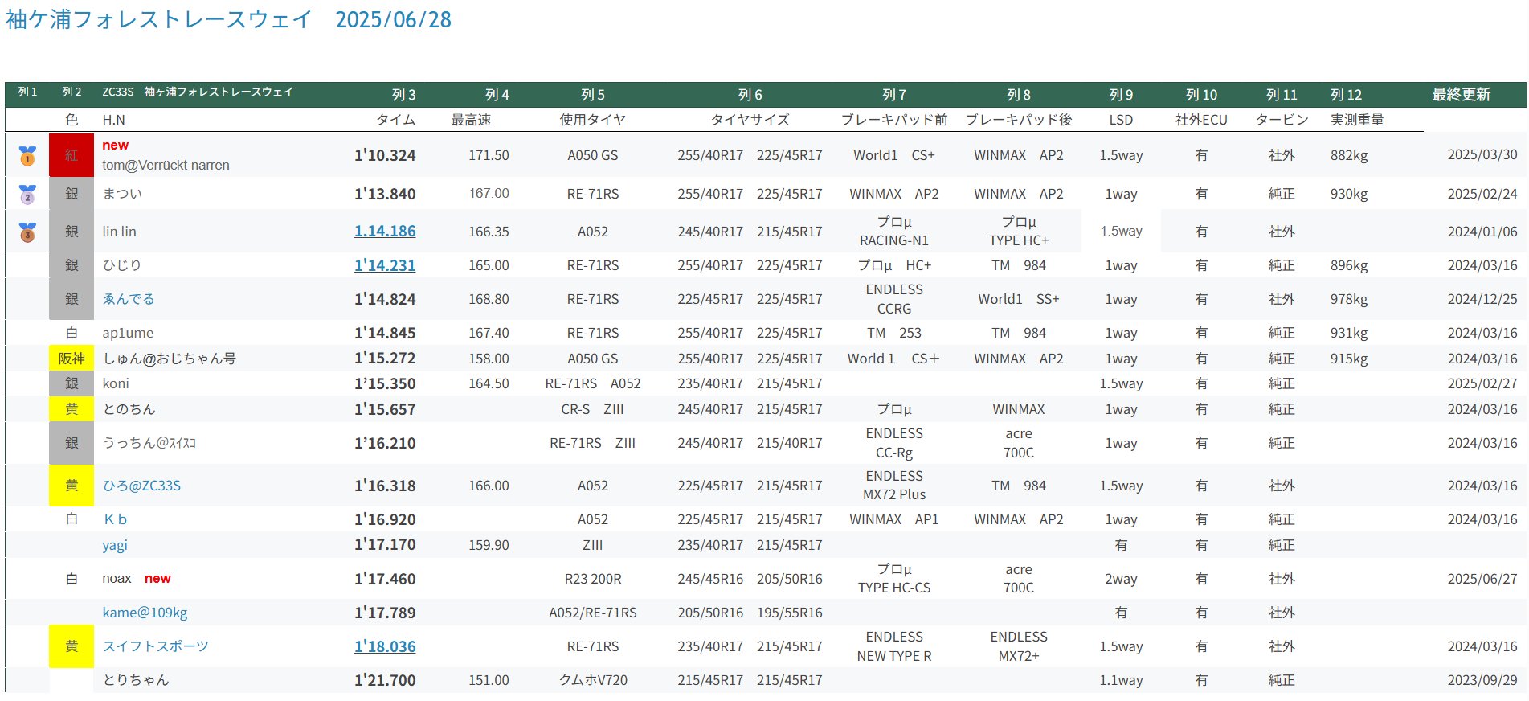Click the 実測重量 subheader

[1357, 120]
